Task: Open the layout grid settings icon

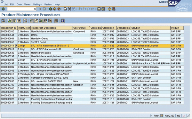Action: pos(56,21)
